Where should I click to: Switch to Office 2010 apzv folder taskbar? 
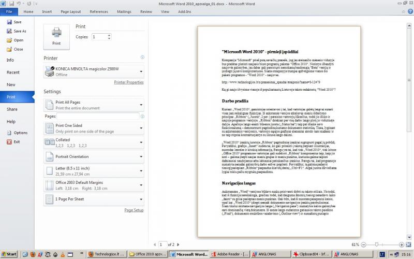pos(147,254)
